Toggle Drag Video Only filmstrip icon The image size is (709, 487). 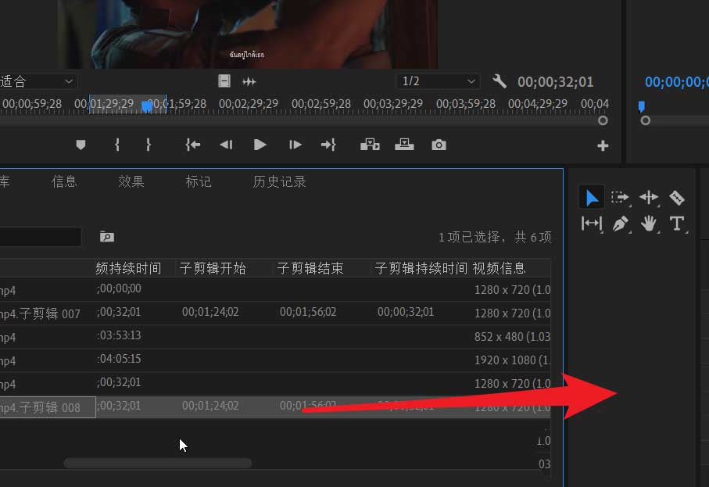click(224, 81)
